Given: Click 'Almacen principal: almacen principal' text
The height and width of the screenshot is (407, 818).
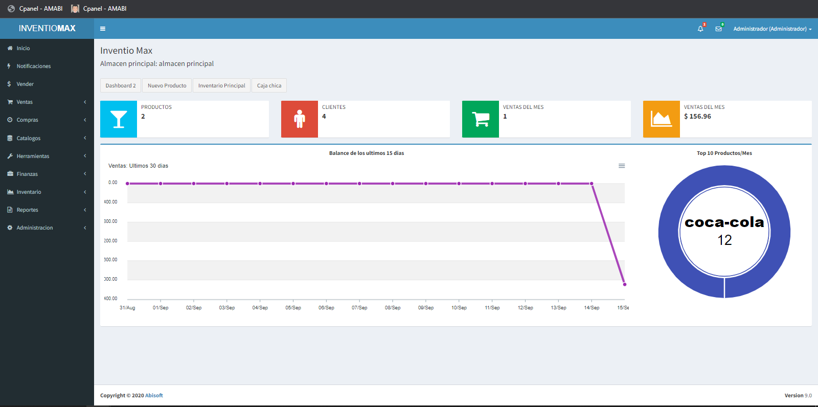Looking at the screenshot, I should [x=157, y=63].
